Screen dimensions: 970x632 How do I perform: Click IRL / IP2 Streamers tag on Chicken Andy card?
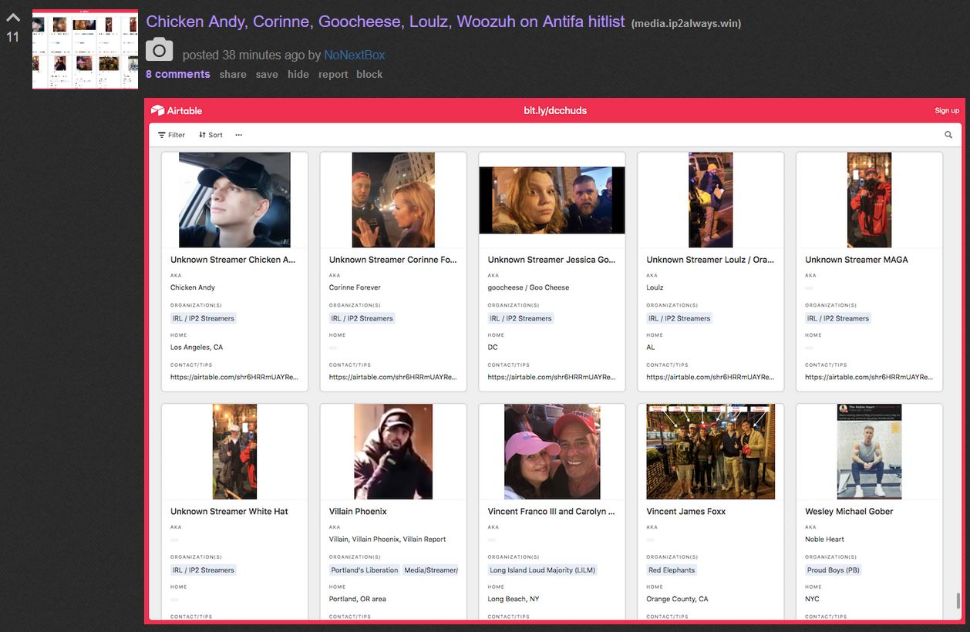pyautogui.click(x=203, y=318)
